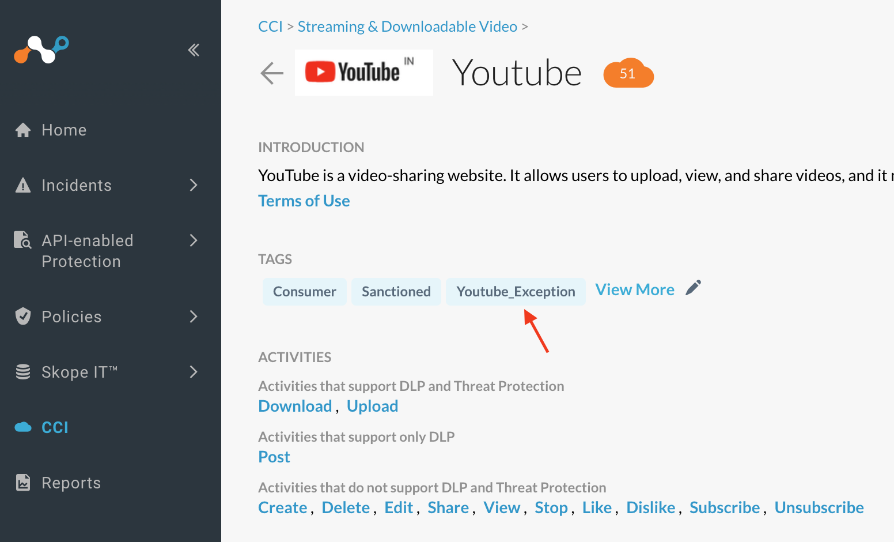Expand the Policies menu chevron

[194, 317]
